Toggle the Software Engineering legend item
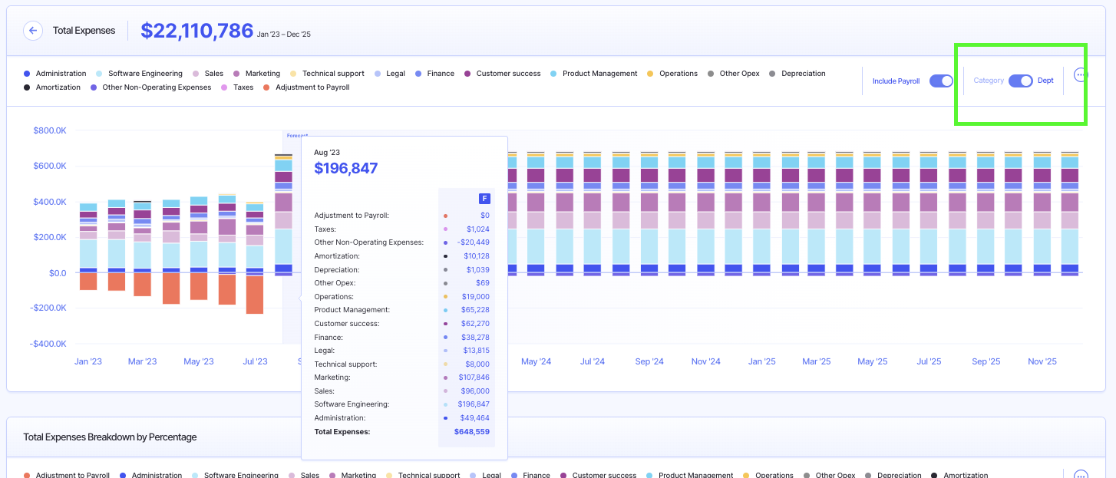This screenshot has height=478, width=1116. [x=144, y=74]
